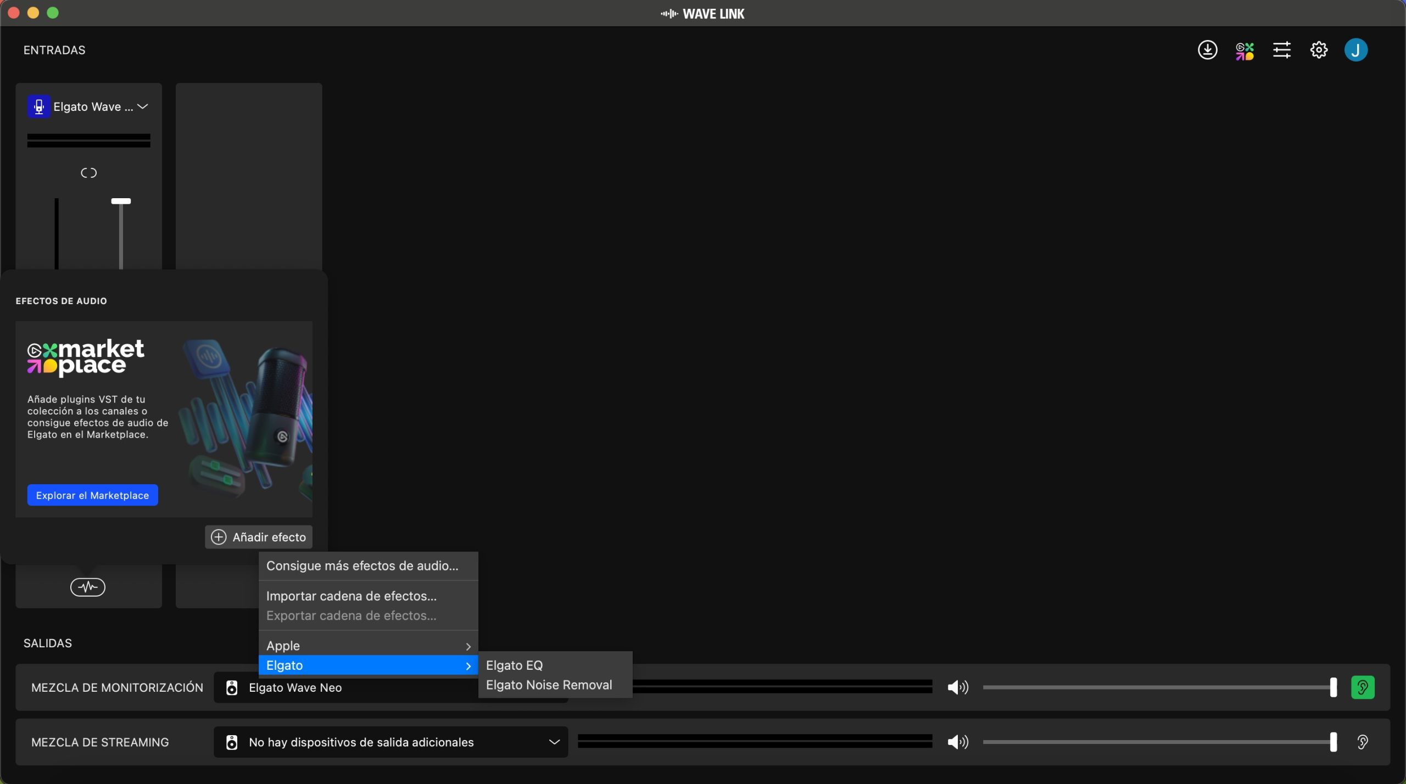Screen dimensions: 1406x784
Task: Open the mixer sliders settings icon
Action: [1281, 50]
